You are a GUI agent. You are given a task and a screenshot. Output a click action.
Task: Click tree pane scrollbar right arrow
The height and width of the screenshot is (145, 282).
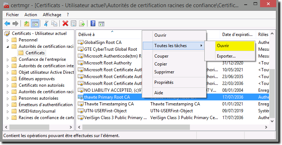70,127
